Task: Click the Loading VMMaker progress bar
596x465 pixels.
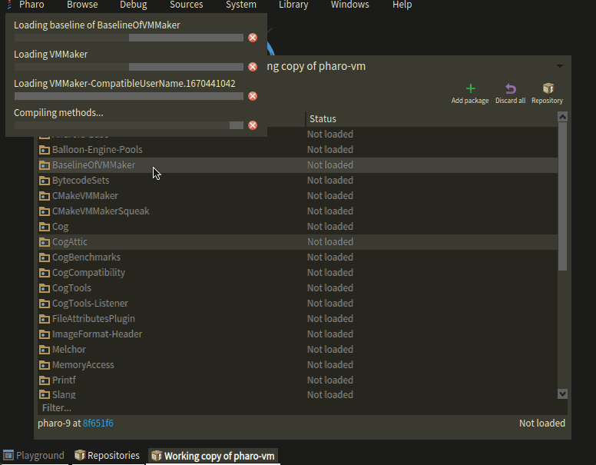Action: pyautogui.click(x=129, y=67)
